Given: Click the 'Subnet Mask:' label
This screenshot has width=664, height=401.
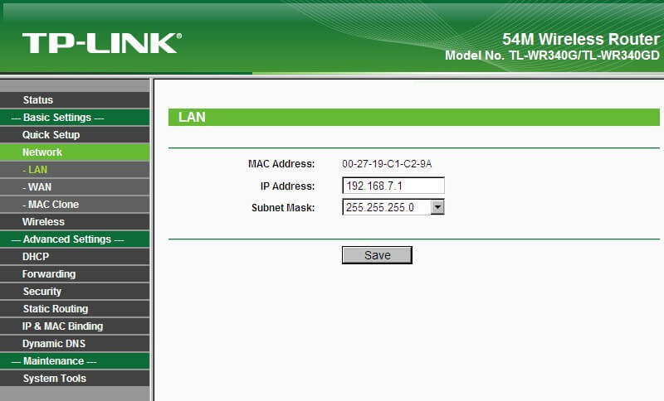Looking at the screenshot, I should pos(283,207).
